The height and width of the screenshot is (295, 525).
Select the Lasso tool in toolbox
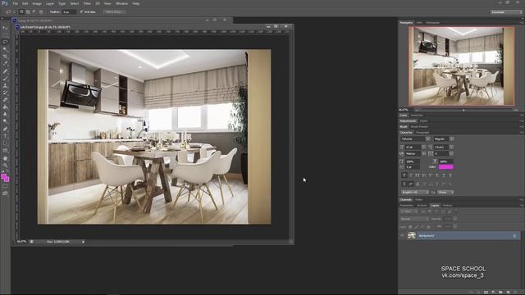[5, 42]
